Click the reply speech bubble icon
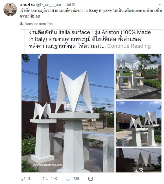Image resolution: width=164 pixels, height=184 pixels. click(23, 179)
